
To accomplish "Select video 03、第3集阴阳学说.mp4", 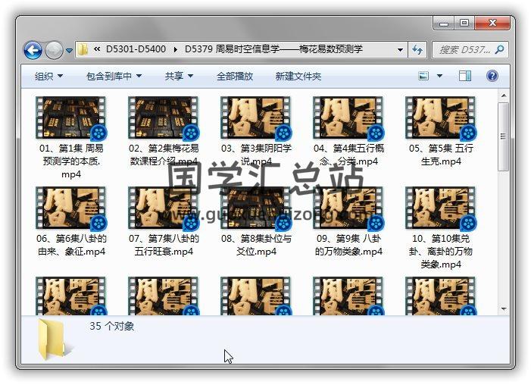I will tap(256, 131).
